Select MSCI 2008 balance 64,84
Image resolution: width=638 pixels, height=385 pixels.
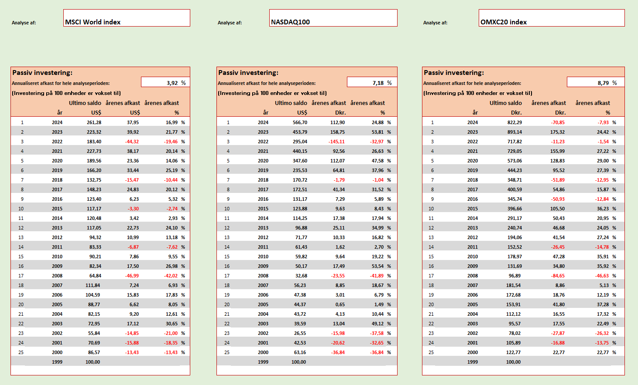click(95, 276)
